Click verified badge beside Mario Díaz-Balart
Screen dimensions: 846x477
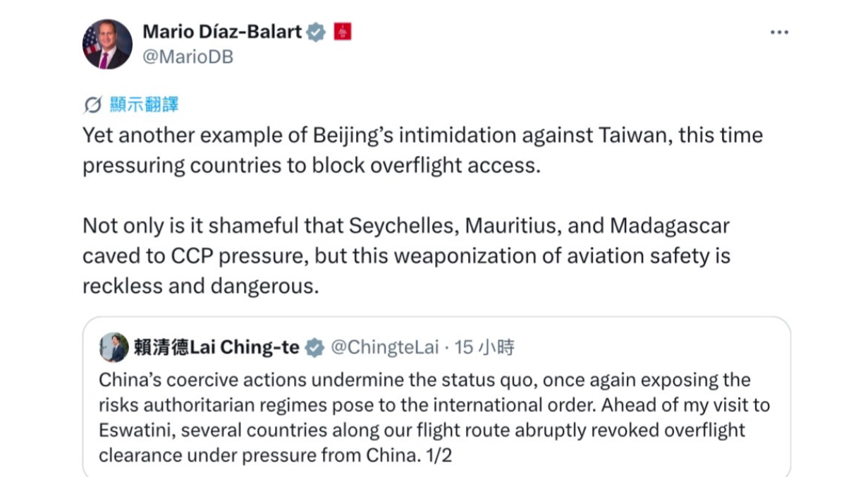click(x=316, y=32)
